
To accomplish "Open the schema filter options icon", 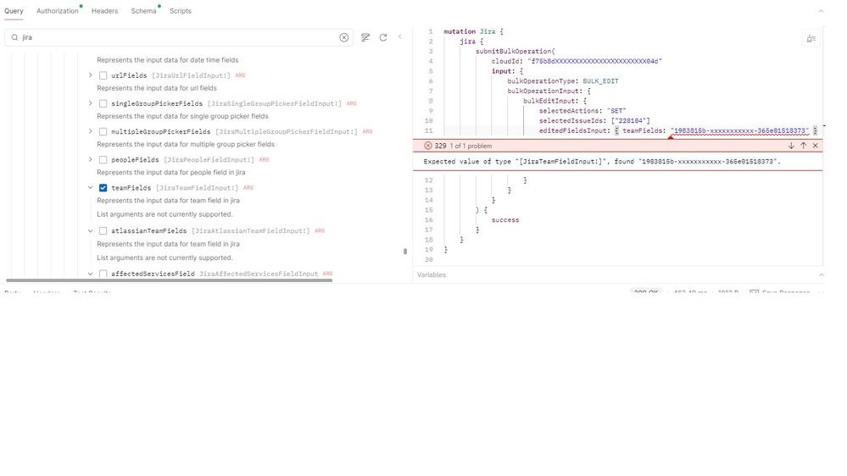I will [365, 37].
